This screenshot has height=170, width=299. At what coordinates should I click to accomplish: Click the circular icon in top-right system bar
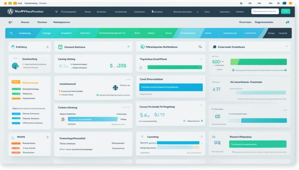[241, 3]
